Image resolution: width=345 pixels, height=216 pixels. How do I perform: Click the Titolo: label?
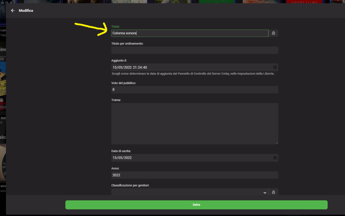point(116,26)
